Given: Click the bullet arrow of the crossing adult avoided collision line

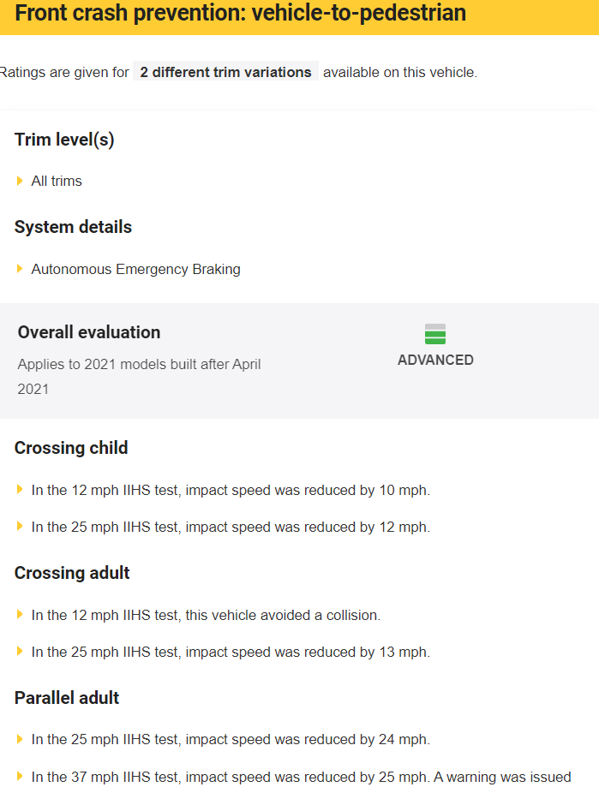Looking at the screenshot, I should pyautogui.click(x=20, y=615).
